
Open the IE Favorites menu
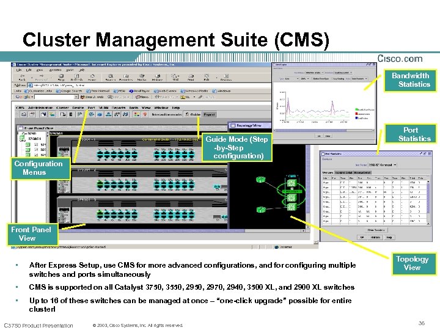[x=55, y=70]
